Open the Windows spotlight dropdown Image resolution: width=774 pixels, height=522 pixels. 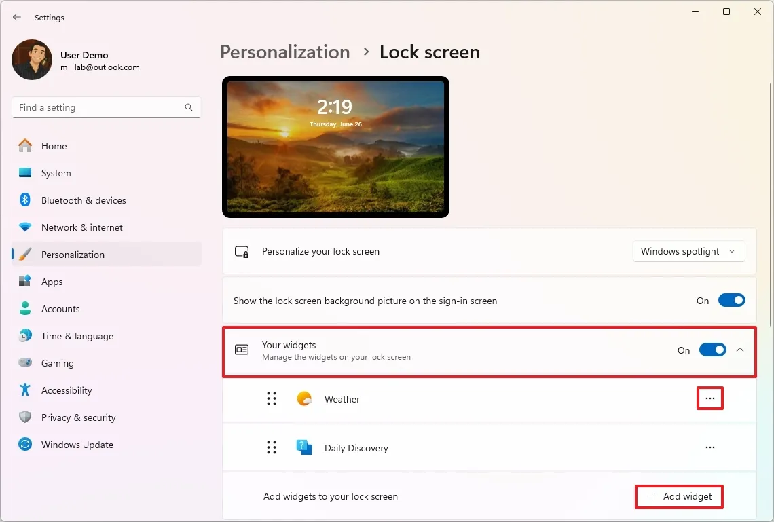point(688,251)
